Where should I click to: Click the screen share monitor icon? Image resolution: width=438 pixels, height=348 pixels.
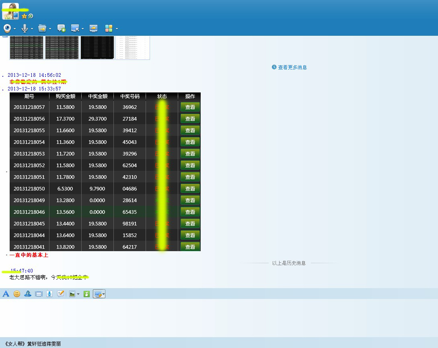point(93,28)
